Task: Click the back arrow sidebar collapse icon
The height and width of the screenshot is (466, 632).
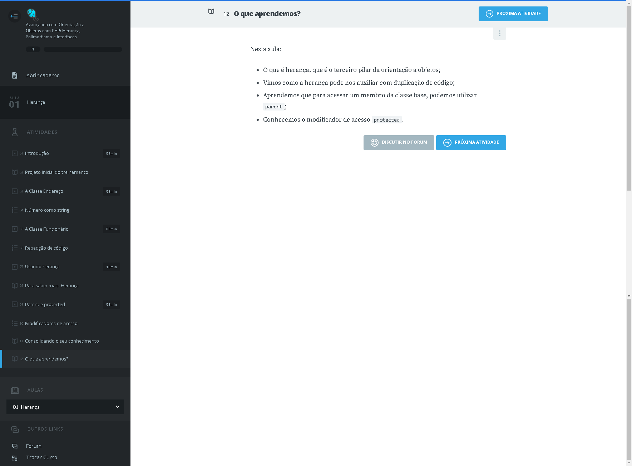Action: (x=14, y=16)
